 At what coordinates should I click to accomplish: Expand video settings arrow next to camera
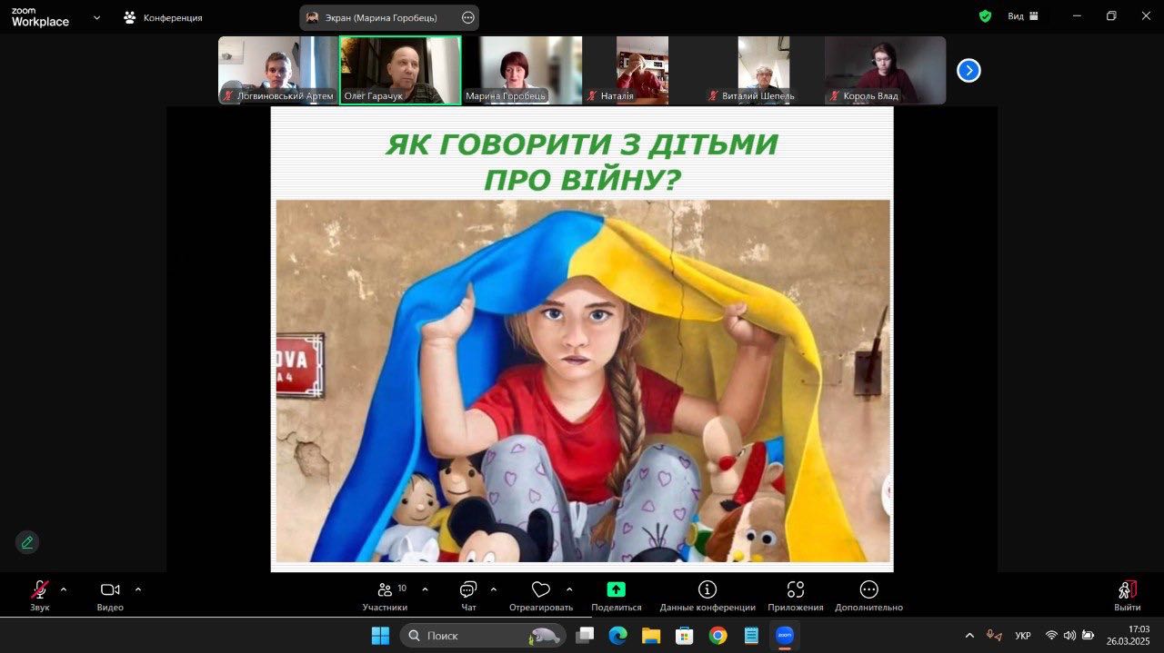[x=138, y=589]
